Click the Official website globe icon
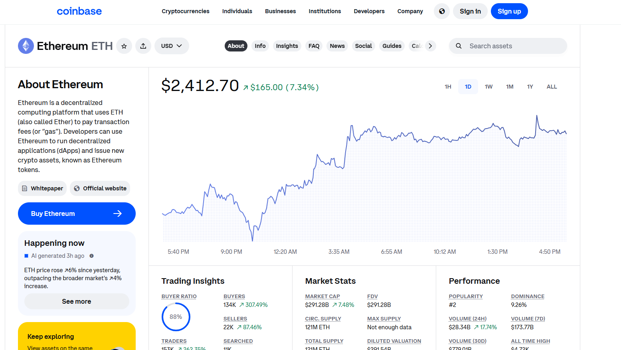The width and height of the screenshot is (621, 350). coord(77,188)
